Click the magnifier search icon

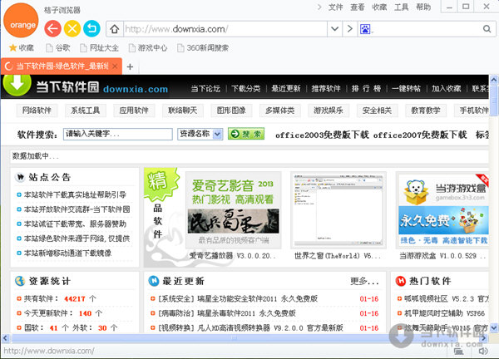point(487,29)
